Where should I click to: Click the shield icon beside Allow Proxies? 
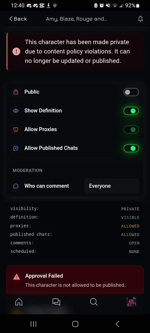[16, 129]
